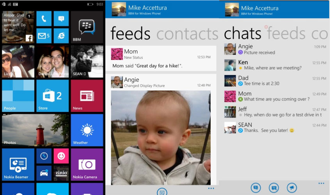
Task: Tap Jeff's avatar in chats list
Action: pos(230,112)
